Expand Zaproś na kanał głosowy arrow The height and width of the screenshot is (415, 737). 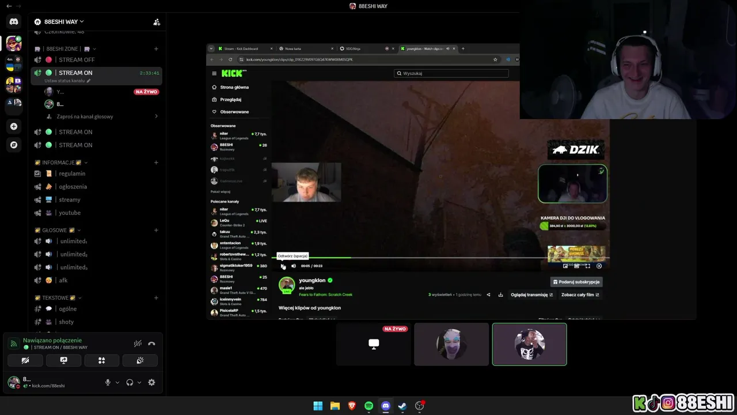[156, 116]
